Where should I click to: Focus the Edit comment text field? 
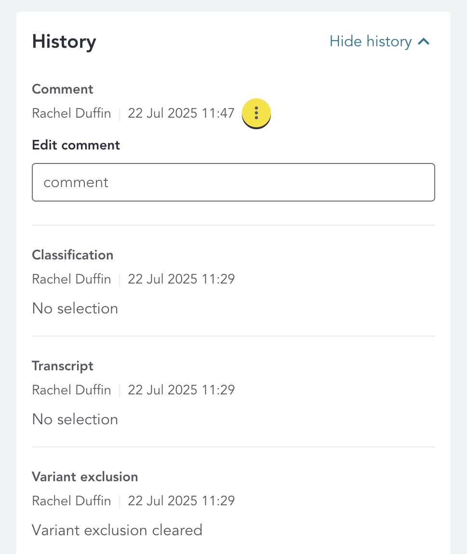pyautogui.click(x=233, y=182)
